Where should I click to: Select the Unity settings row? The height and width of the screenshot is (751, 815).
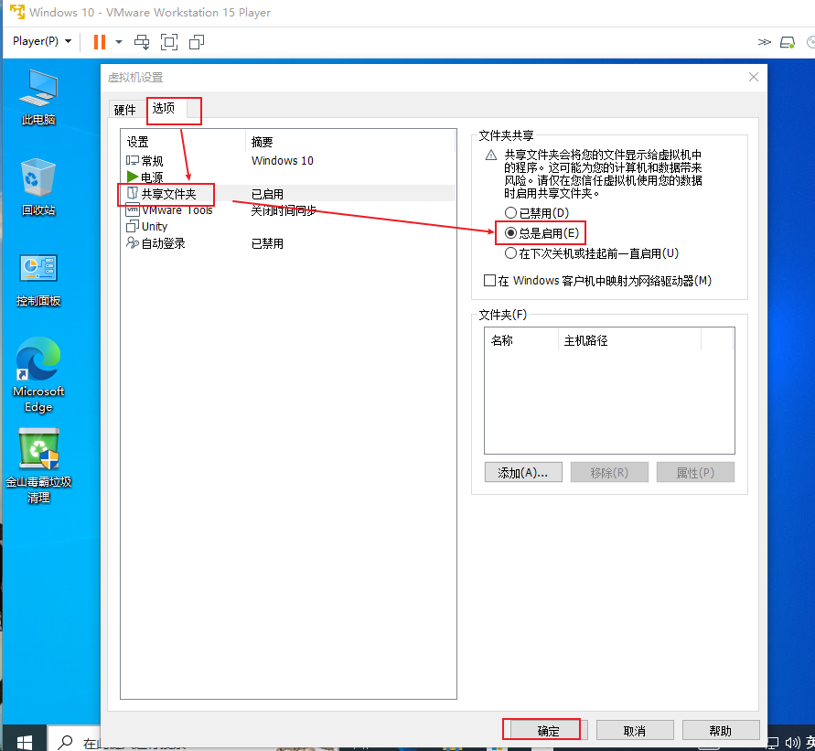click(288, 227)
